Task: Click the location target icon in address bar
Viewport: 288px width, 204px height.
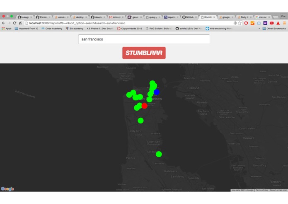Action: tap(235, 23)
